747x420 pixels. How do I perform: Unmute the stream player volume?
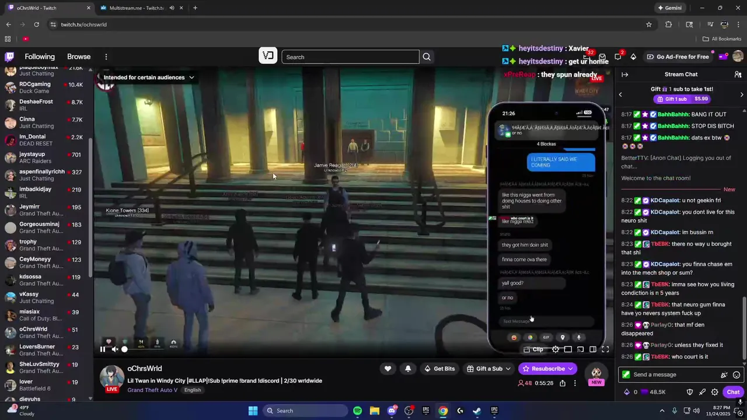click(x=115, y=349)
